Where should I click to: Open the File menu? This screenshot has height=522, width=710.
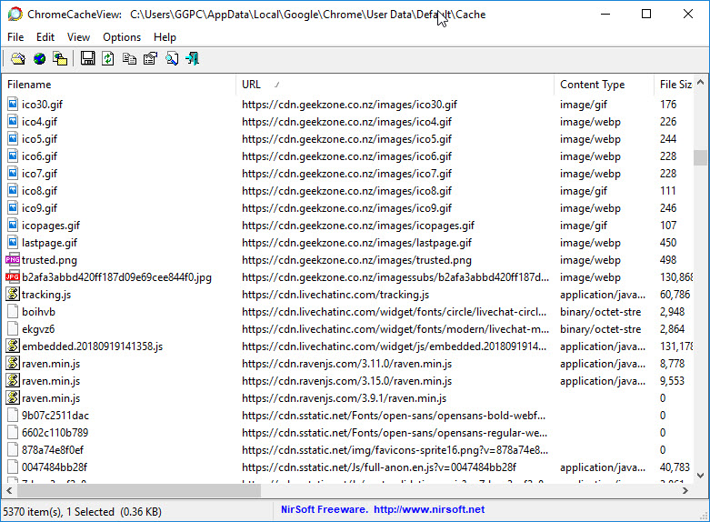point(15,37)
